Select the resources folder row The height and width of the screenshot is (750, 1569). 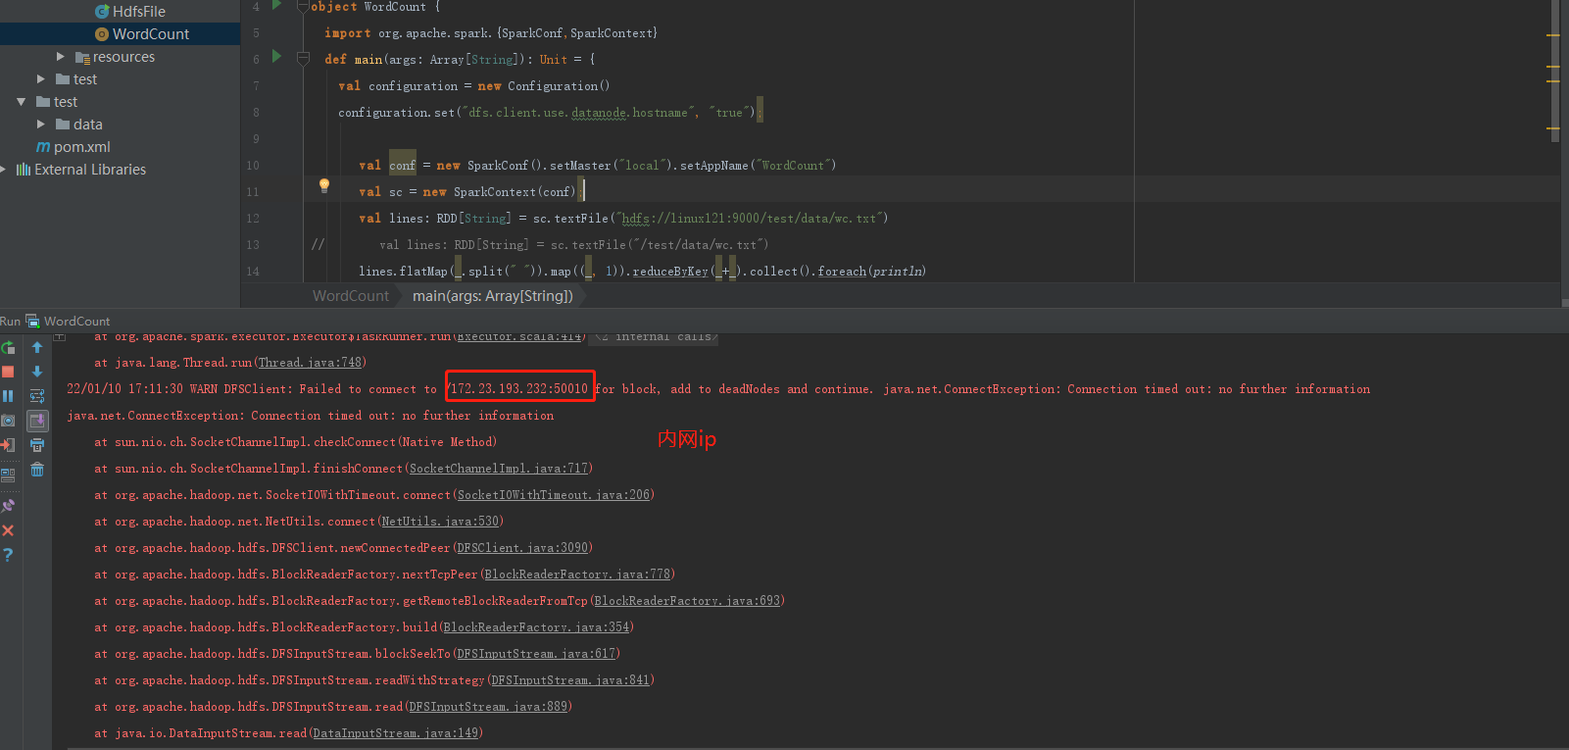pos(120,57)
